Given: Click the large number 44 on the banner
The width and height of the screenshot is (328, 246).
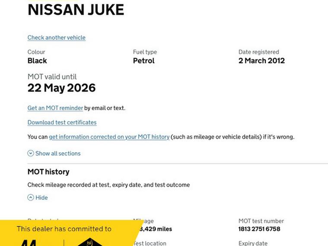Looking at the screenshot, I should [x=29, y=242].
